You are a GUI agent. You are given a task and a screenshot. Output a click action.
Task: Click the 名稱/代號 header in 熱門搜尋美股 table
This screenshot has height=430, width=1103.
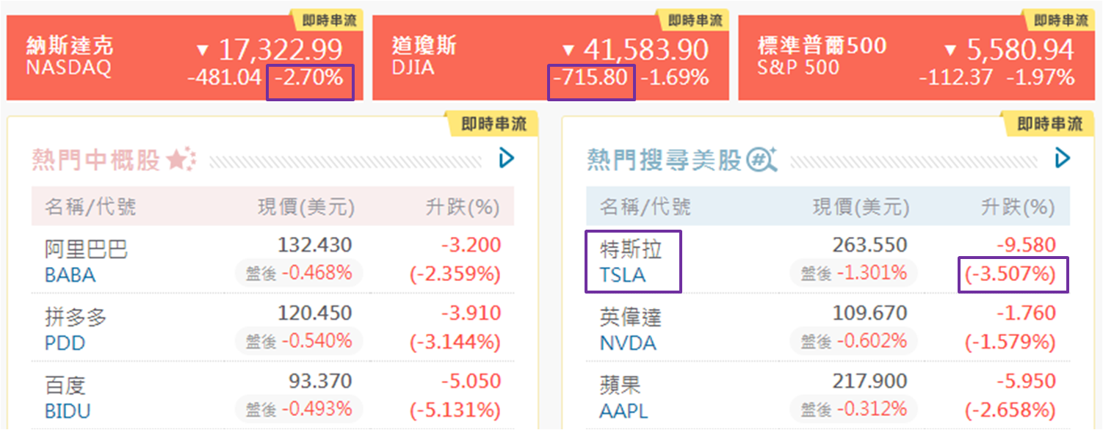(645, 208)
